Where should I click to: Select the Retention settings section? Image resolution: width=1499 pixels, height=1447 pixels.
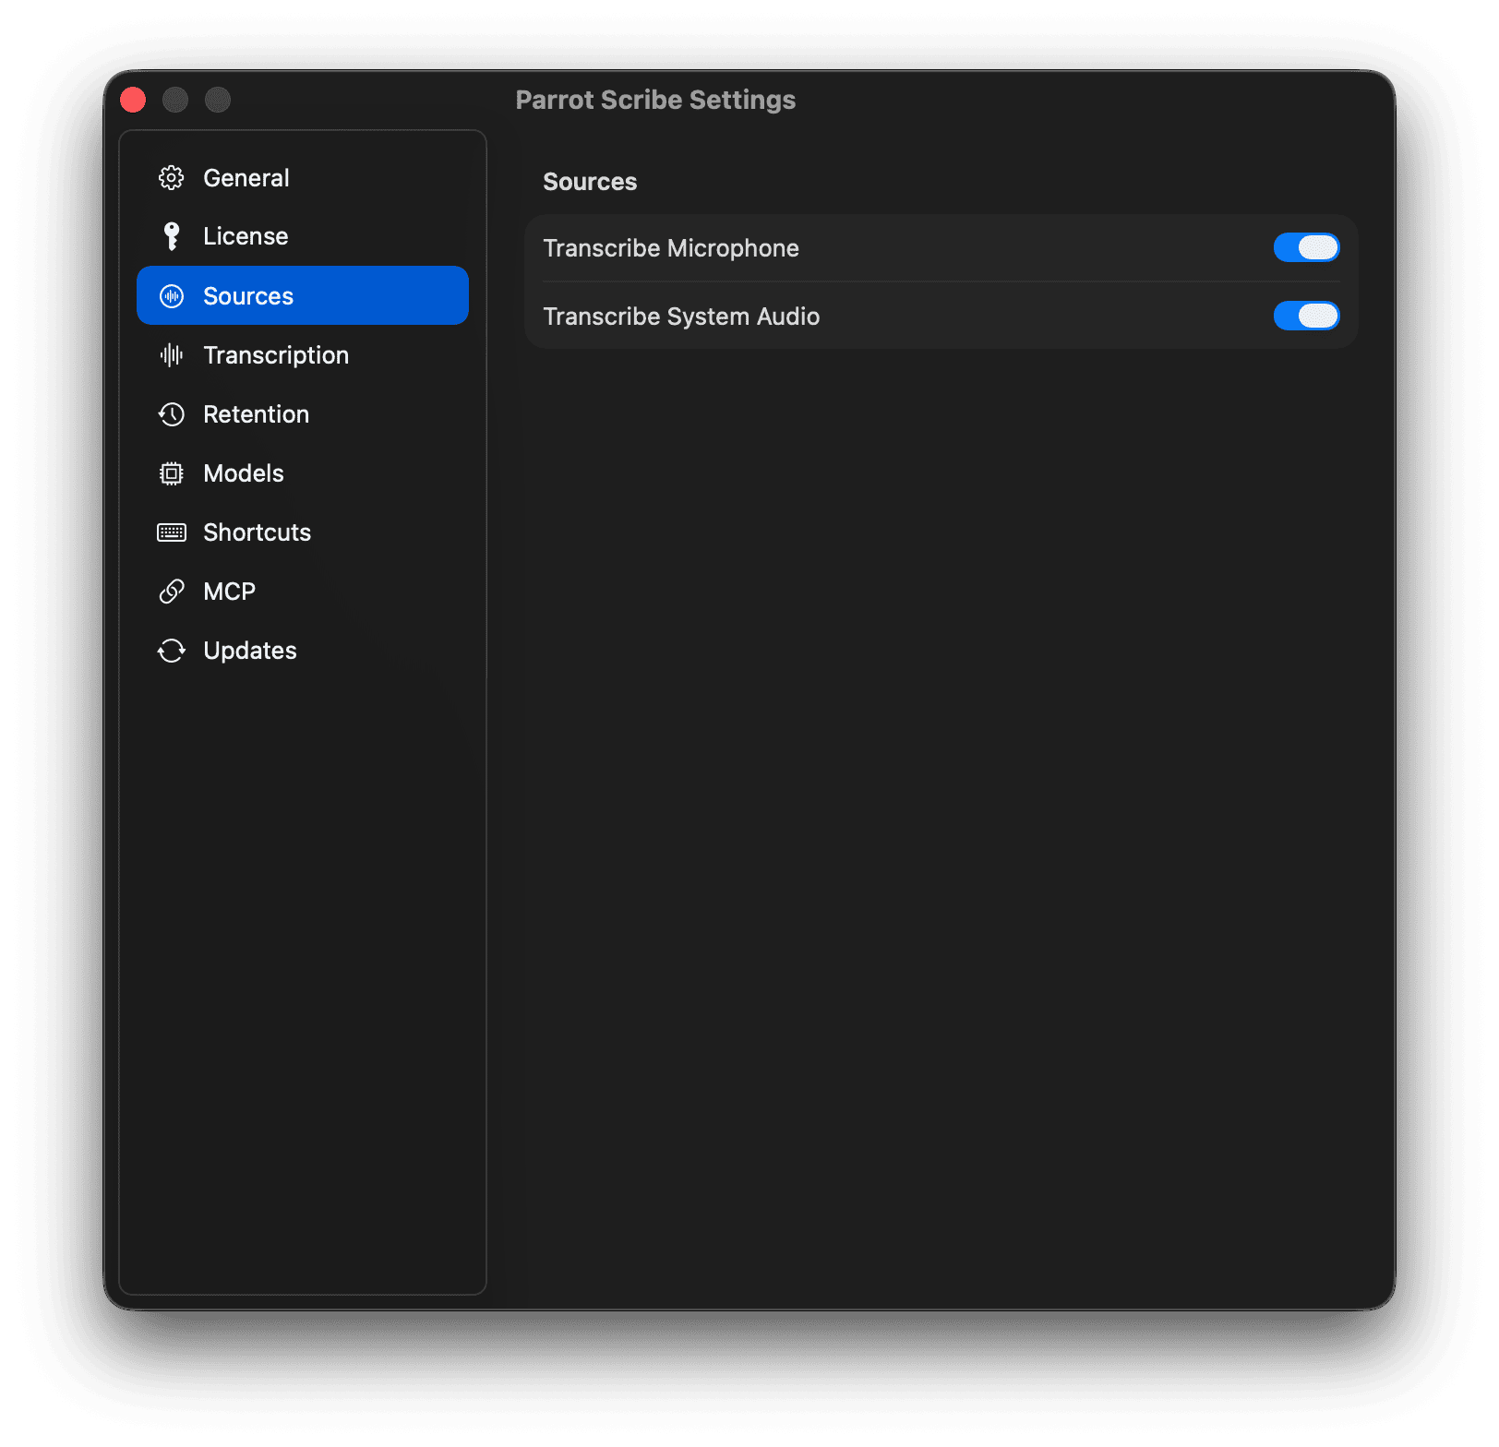256,413
